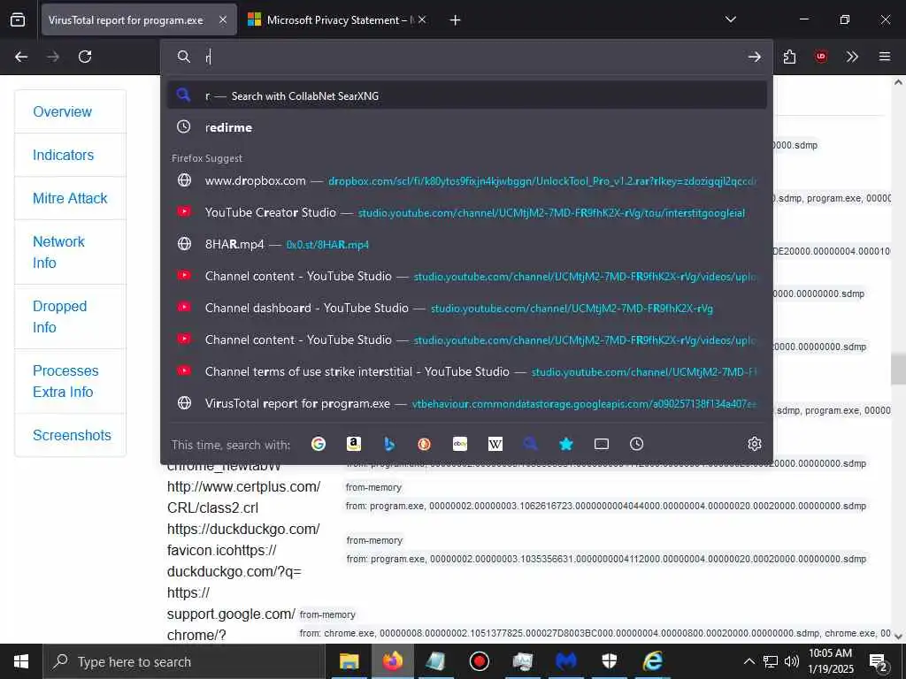Screen dimensions: 906x679
Task: Open a new tab with plus button
Action: (x=456, y=20)
